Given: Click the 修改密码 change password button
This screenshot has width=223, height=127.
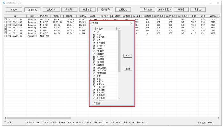Looking at the screenshot, I should point(105,10).
